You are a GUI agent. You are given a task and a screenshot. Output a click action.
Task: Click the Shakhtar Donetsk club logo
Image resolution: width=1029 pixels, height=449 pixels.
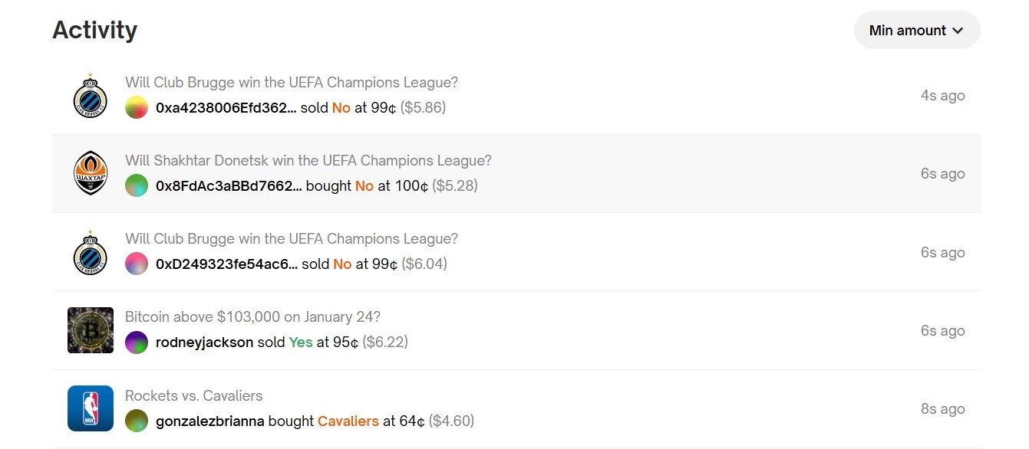91,174
